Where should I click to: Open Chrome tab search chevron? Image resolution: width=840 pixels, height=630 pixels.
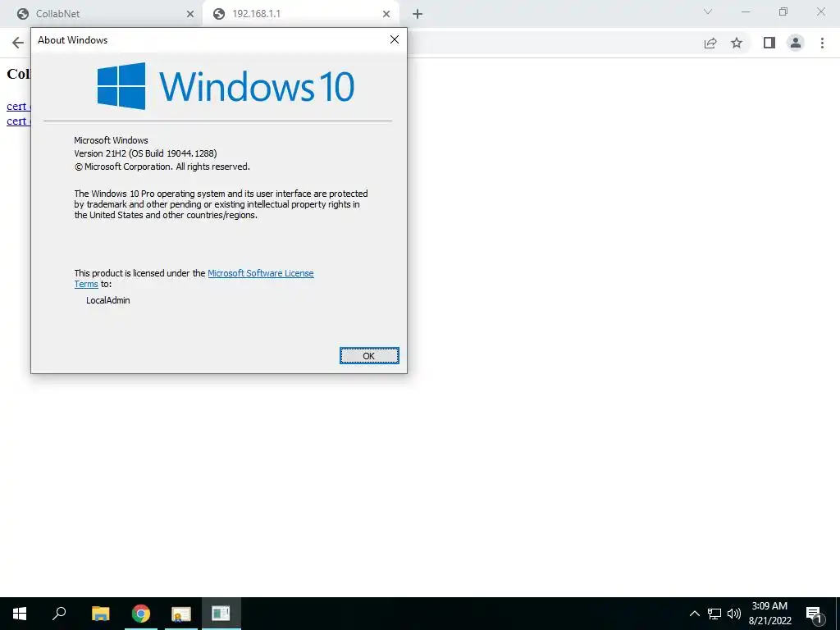pos(708,11)
